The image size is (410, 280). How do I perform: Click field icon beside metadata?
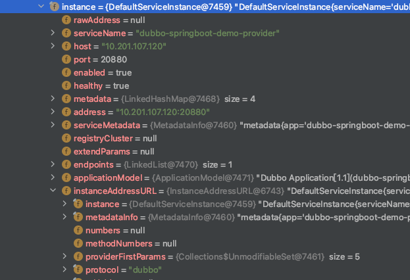(x=66, y=99)
